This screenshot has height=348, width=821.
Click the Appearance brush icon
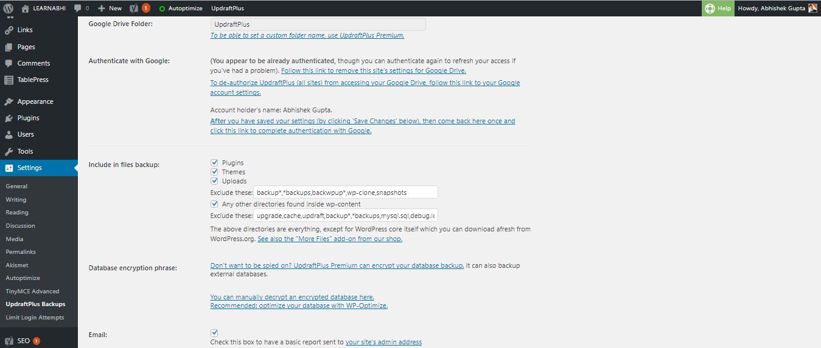coord(9,101)
